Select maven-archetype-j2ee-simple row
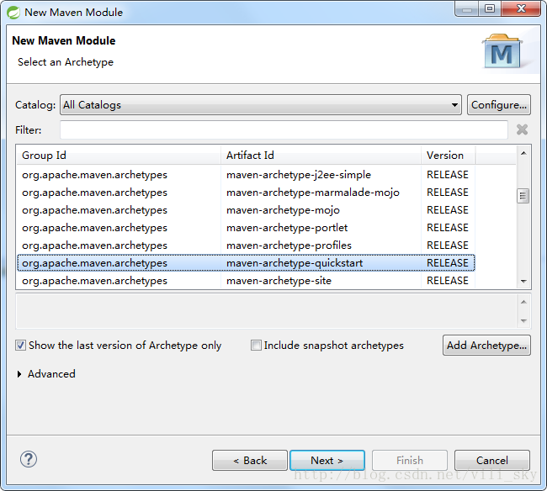Screen dimensions: 547x491 pos(246,175)
